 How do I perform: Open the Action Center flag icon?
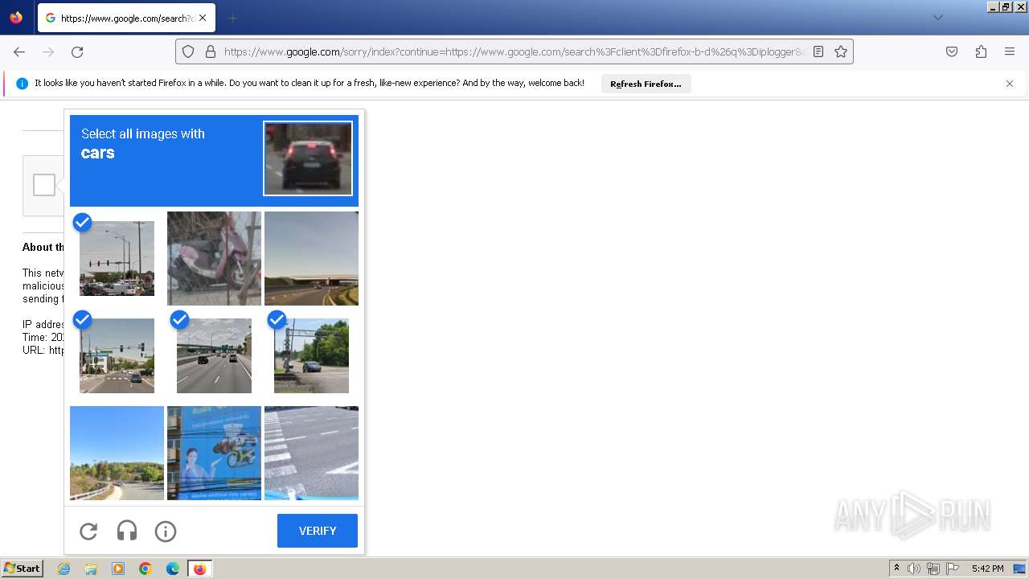click(953, 569)
